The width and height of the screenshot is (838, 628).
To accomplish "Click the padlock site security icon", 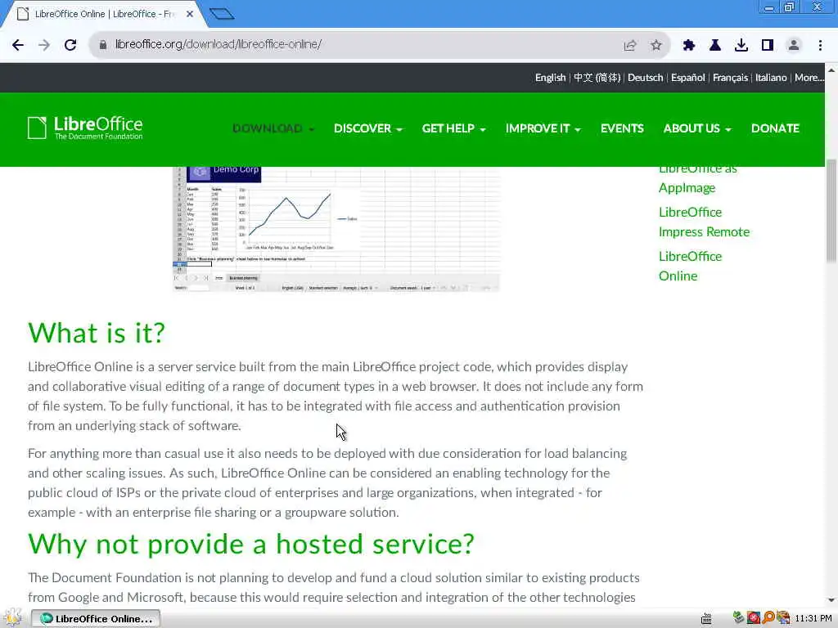I will [x=103, y=45].
